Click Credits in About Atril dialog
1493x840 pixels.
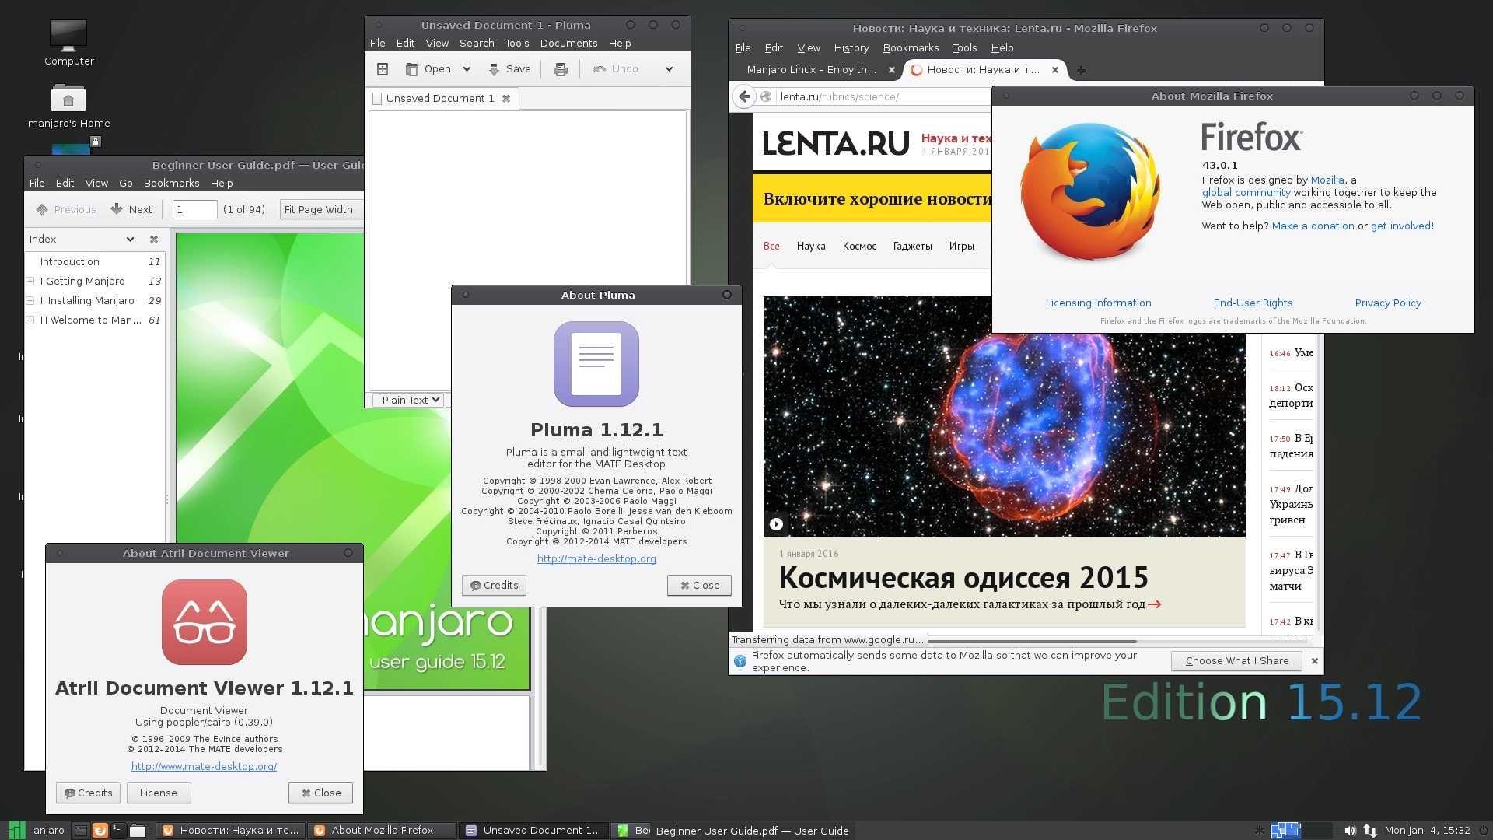click(88, 793)
